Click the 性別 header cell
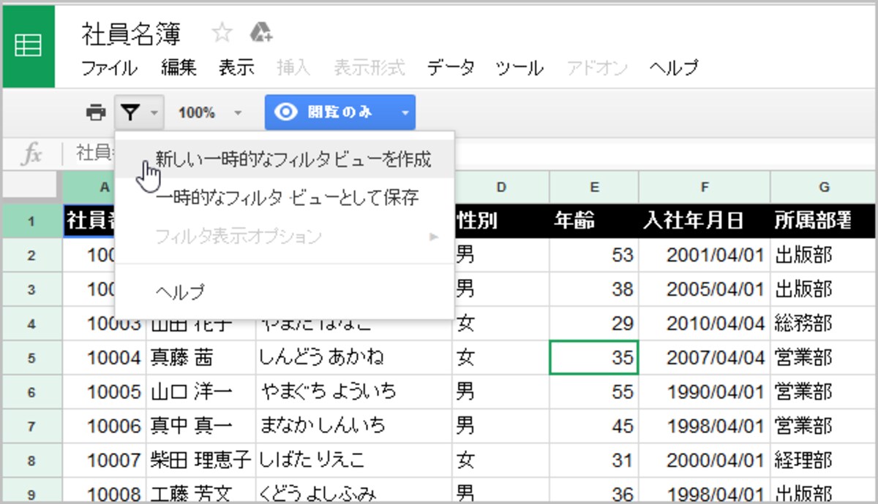This screenshot has height=504, width=878. pos(501,221)
